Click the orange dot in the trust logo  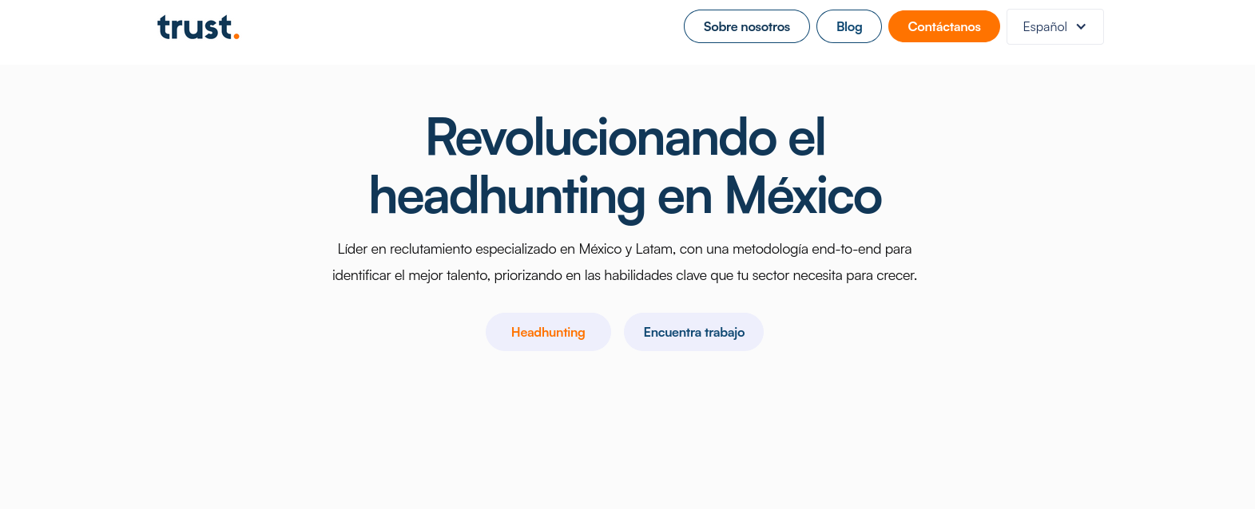(236, 35)
